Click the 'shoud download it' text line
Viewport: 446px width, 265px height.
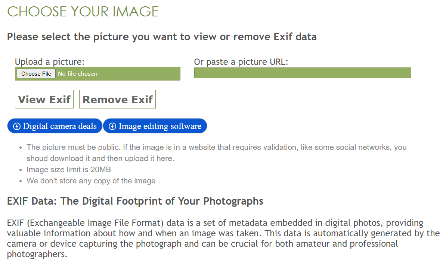point(100,158)
